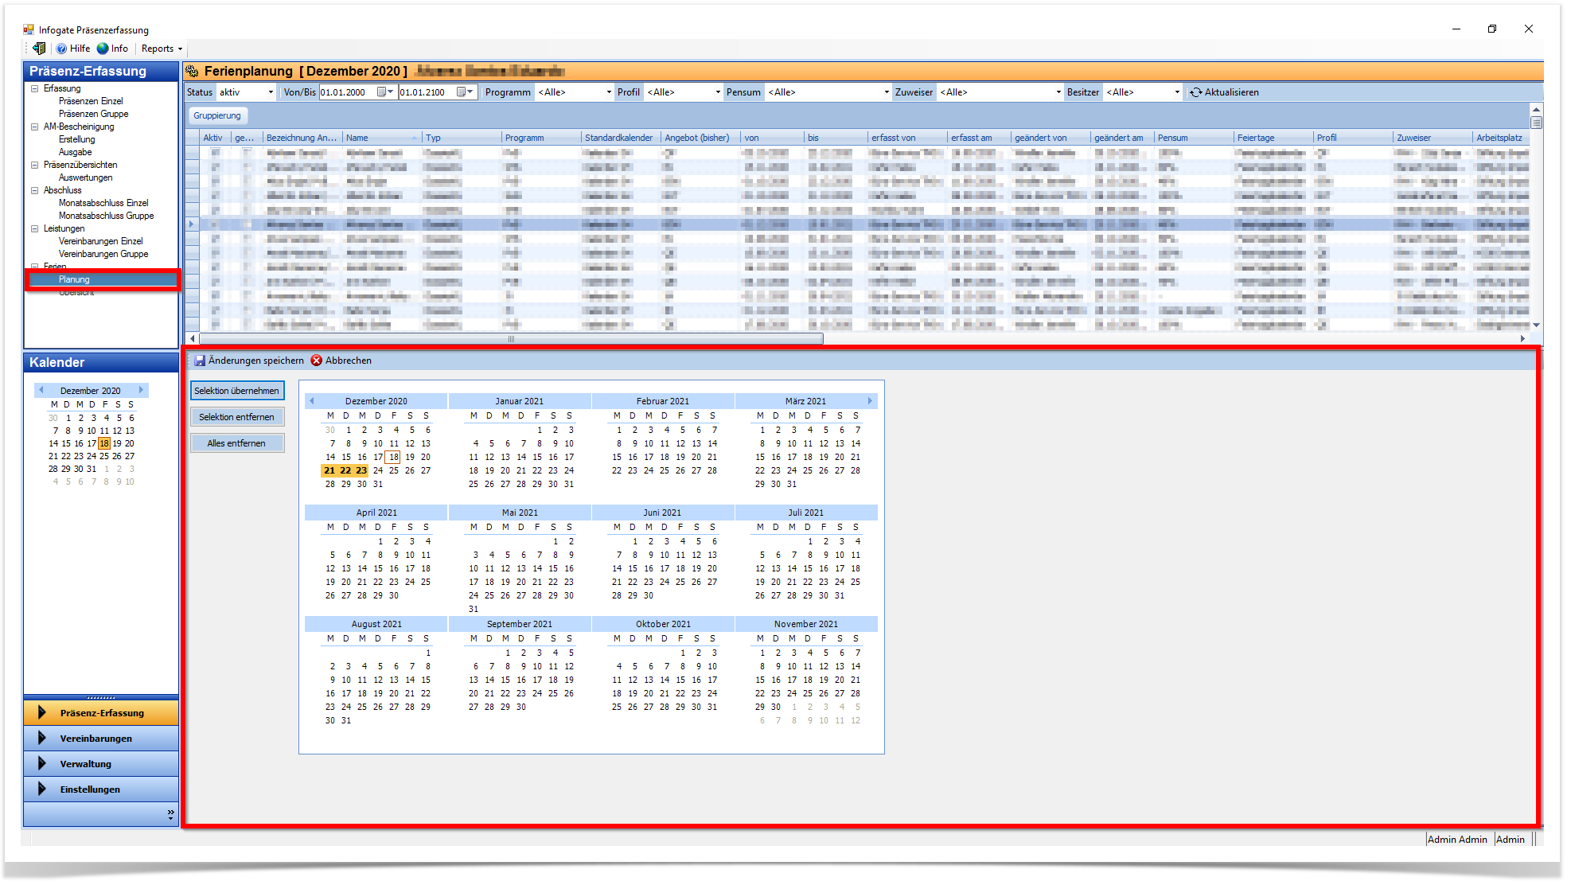The width and height of the screenshot is (1571, 885).
Task: Select Präsenzen Gruppe in the tree
Action: (x=93, y=114)
